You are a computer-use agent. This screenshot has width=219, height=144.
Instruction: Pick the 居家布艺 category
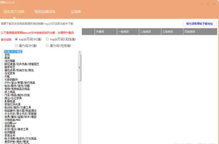coord(10,67)
